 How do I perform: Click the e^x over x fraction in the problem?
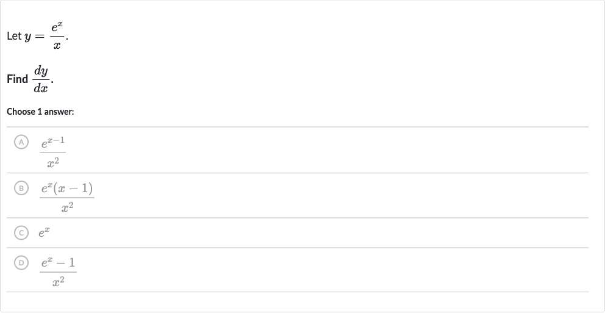coord(57,35)
